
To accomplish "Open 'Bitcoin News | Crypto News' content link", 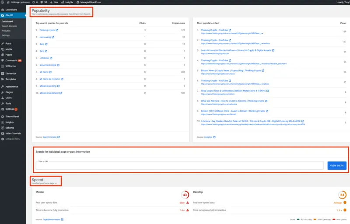I will 231,70.
